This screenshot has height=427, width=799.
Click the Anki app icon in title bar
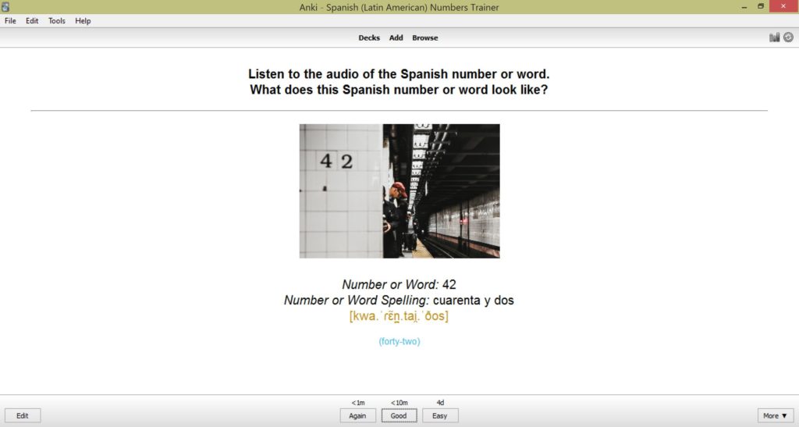pyautogui.click(x=5, y=6)
